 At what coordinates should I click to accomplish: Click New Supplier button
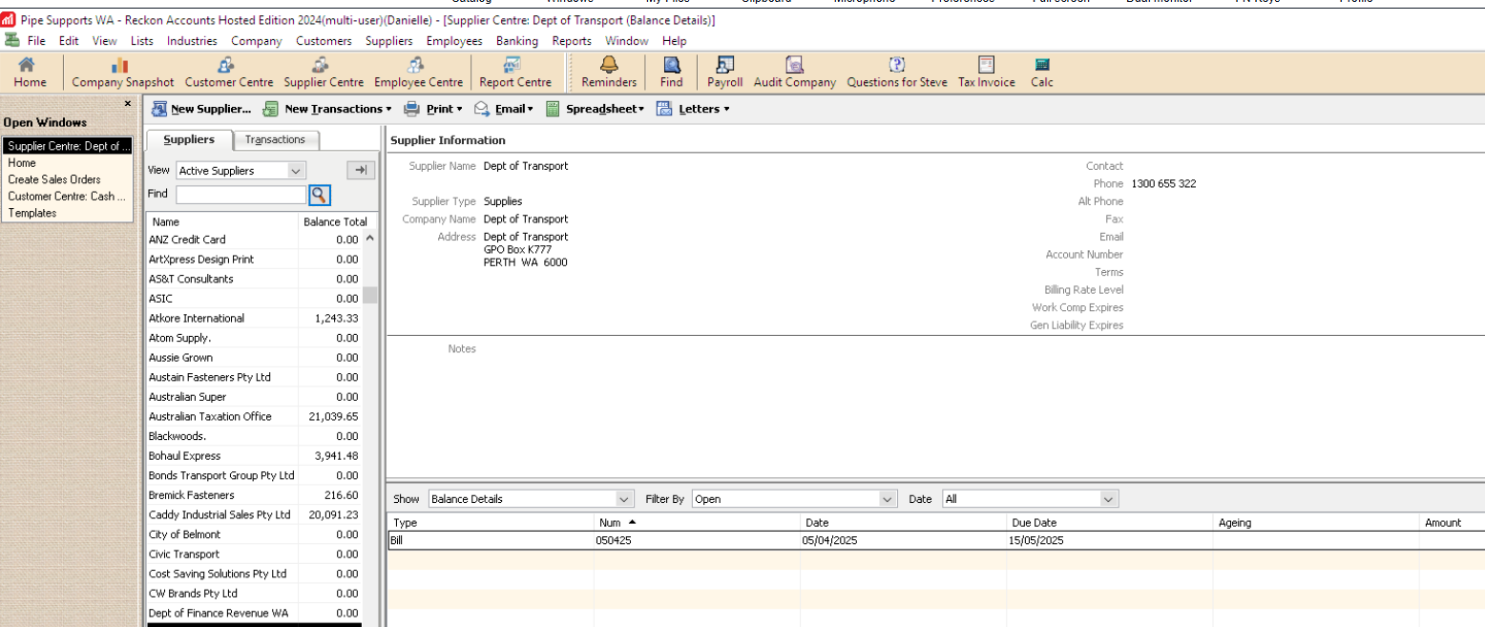tap(201, 109)
